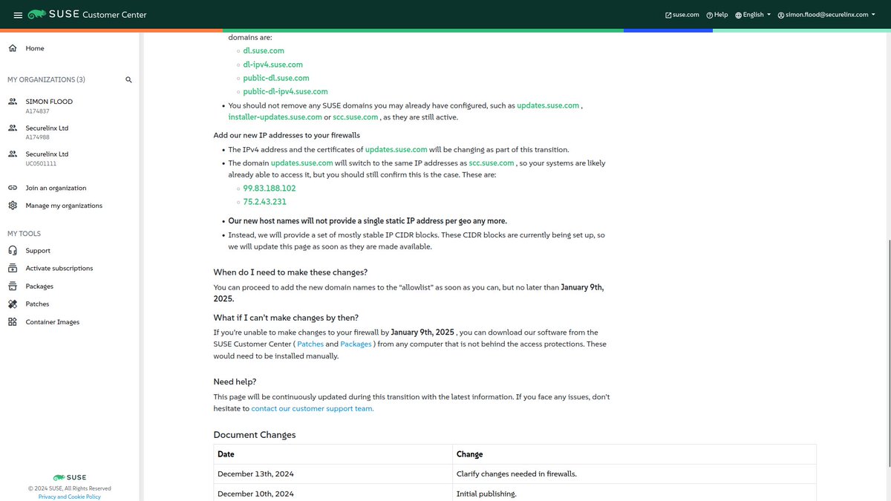Click the Packages box icon
Viewport: 891px width, 501px height.
[13, 286]
